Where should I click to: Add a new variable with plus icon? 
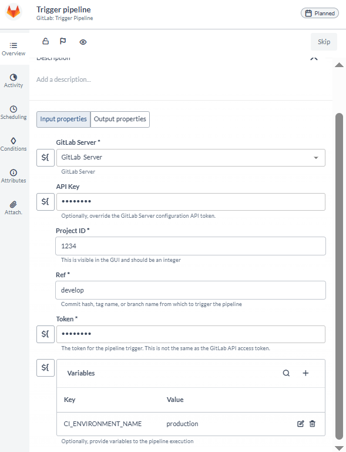coord(305,373)
